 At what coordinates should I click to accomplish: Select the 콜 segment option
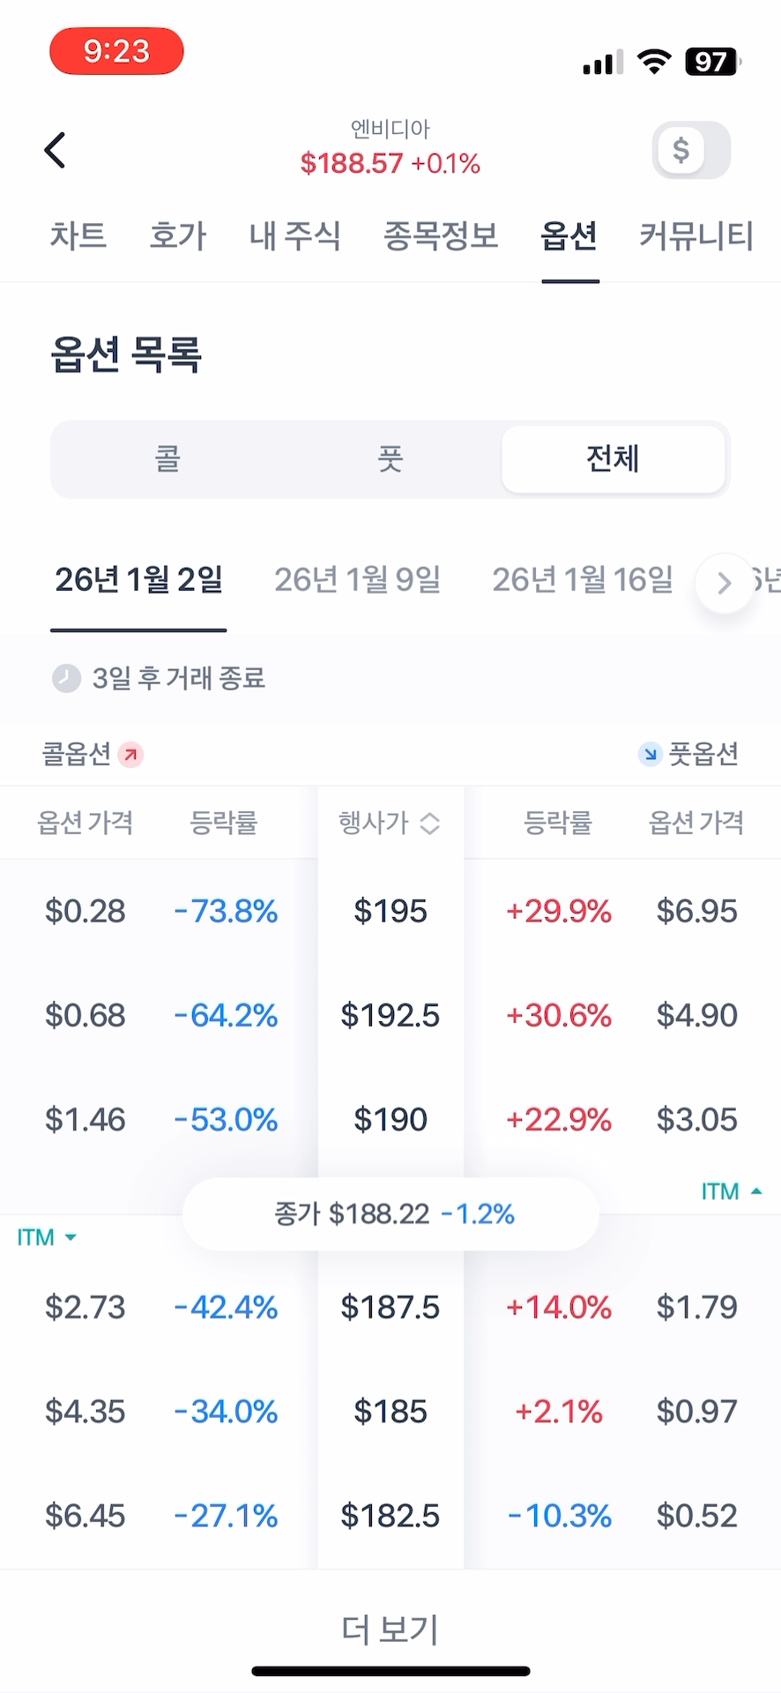point(167,459)
